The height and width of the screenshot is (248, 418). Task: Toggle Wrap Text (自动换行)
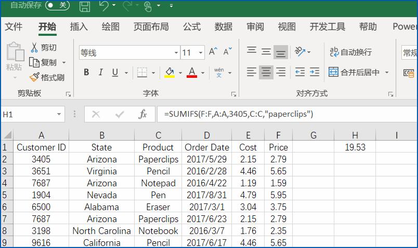point(350,52)
